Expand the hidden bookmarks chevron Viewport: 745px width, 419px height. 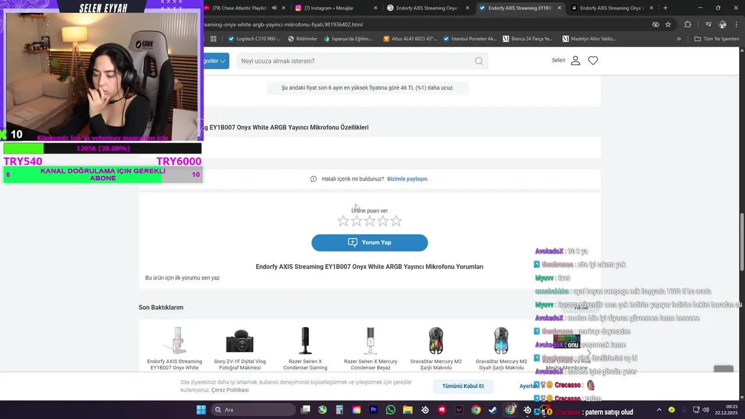[679, 39]
